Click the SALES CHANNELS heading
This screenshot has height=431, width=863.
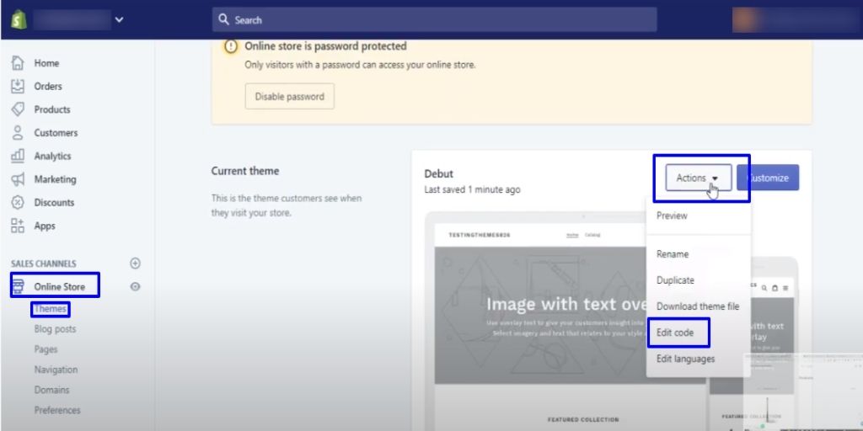pyautogui.click(x=44, y=263)
